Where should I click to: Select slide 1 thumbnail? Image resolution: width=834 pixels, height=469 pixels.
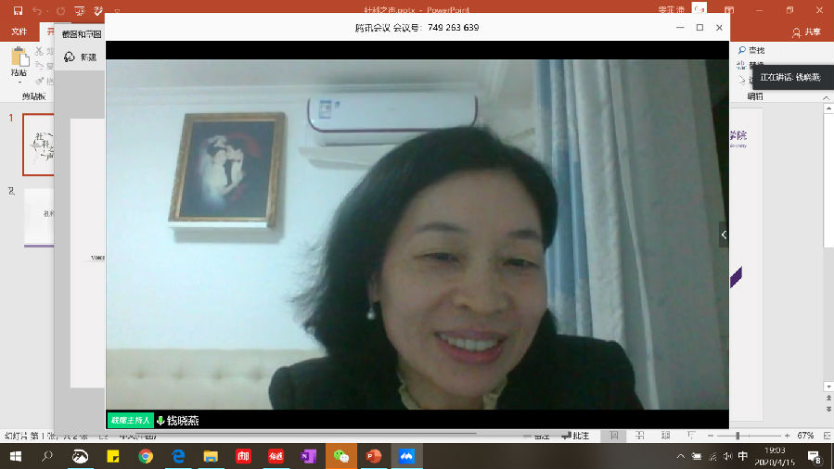click(37, 144)
